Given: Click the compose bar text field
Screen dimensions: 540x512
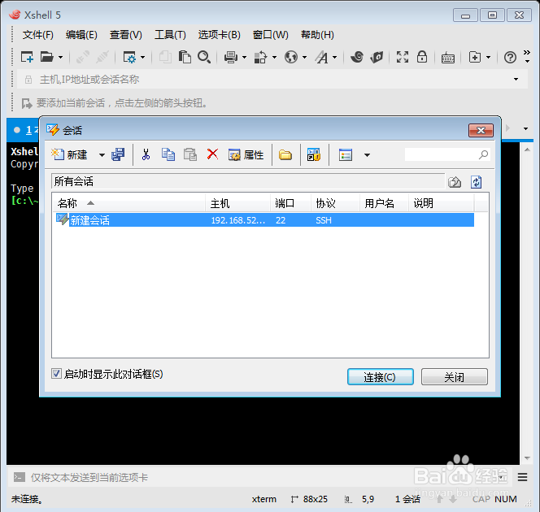Looking at the screenshot, I should pos(262,477).
